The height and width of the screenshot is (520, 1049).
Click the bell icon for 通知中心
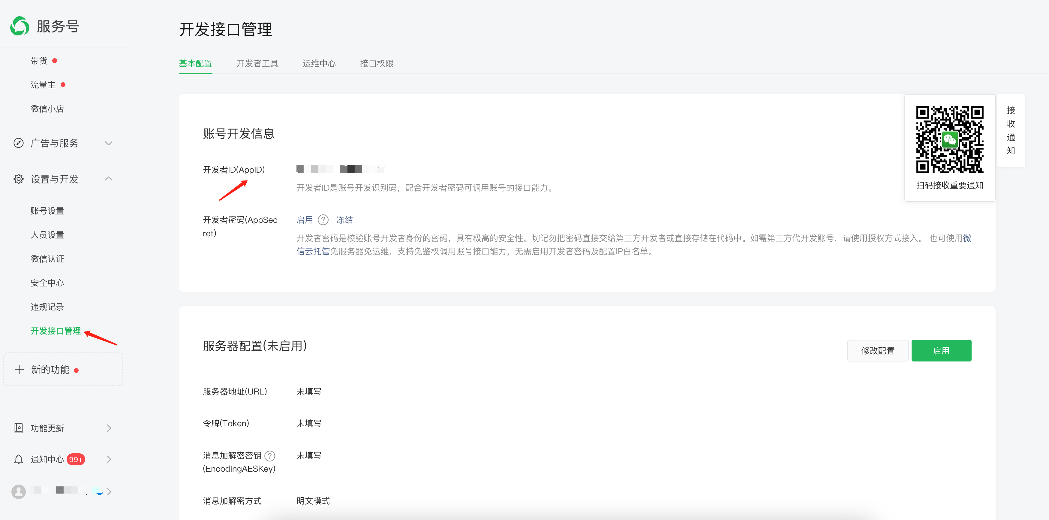pos(18,459)
